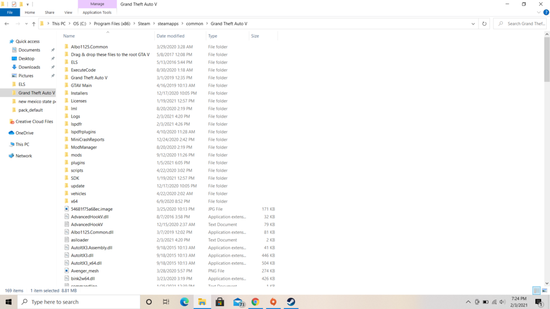Open the Home ribbon tab
Image resolution: width=550 pixels, height=309 pixels.
[30, 12]
